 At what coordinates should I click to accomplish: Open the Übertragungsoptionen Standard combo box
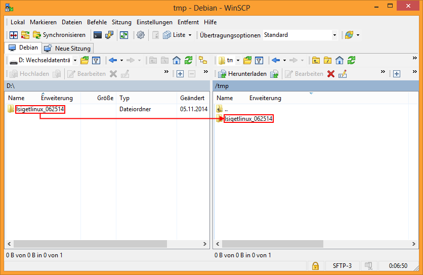[300, 35]
